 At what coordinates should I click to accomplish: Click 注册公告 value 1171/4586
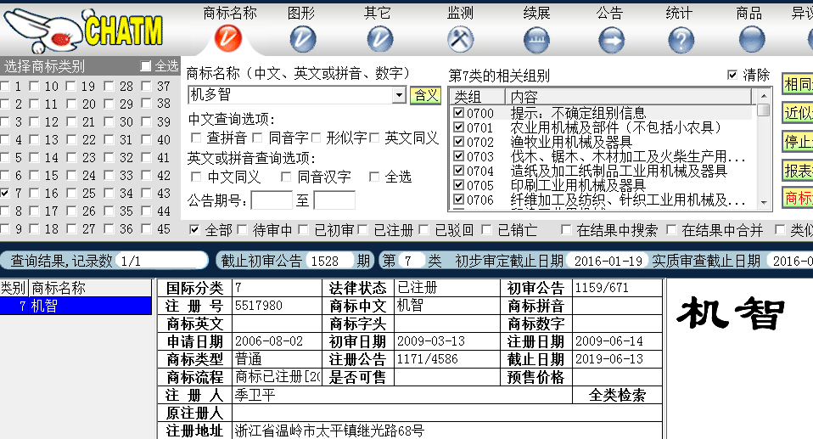point(427,359)
